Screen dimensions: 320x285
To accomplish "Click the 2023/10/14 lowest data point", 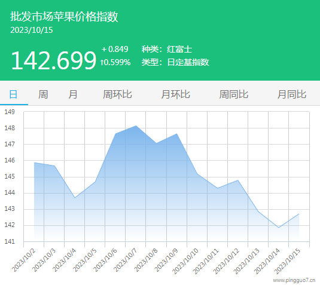I will tap(279, 228).
